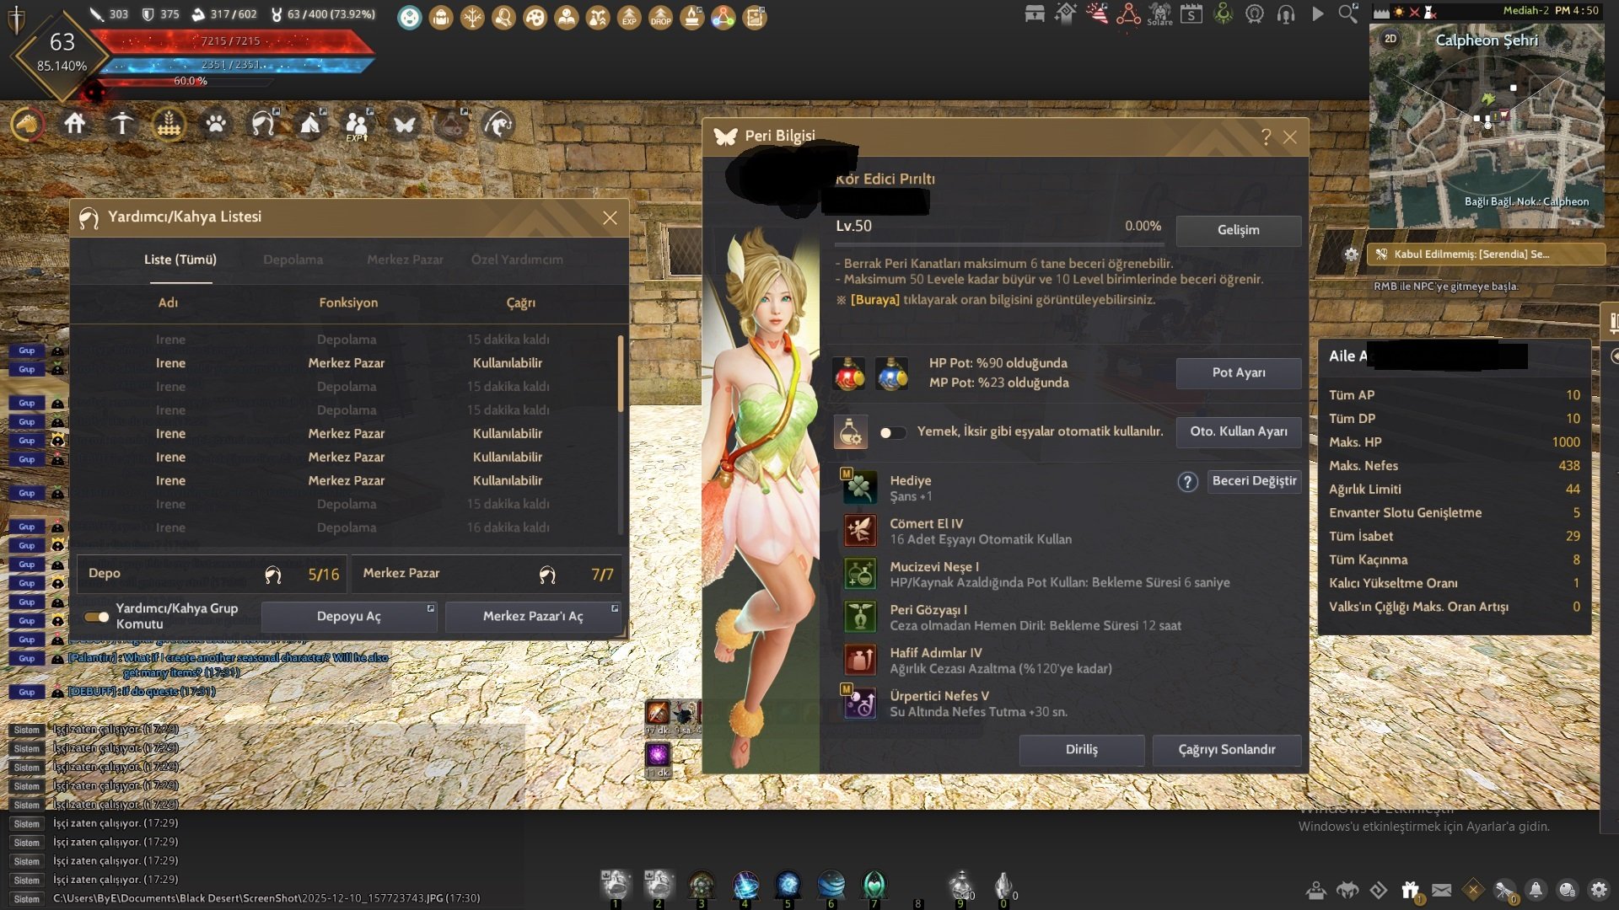Click the HP potion icon in fairy panel
1619x910 pixels.
[x=849, y=373]
